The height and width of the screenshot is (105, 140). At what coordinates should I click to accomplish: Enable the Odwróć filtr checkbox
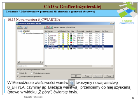click(x=18, y=73)
